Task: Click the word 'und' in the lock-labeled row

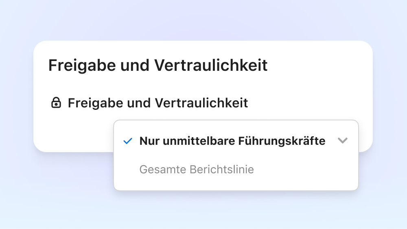Action: [139, 103]
